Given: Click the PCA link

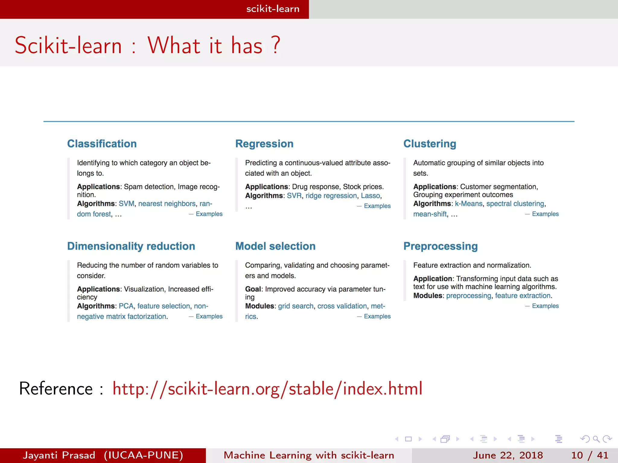Looking at the screenshot, I should point(126,306).
